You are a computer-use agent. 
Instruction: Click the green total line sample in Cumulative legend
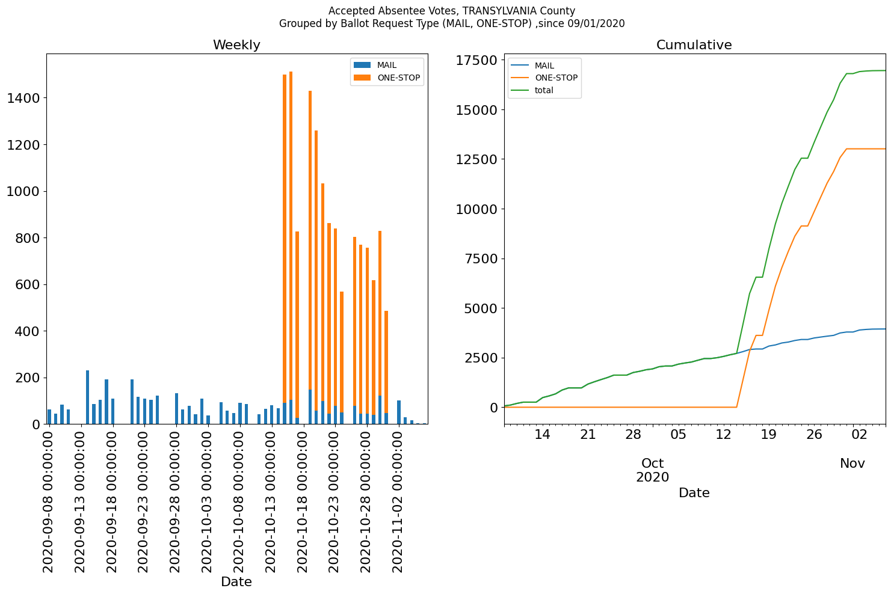520,90
